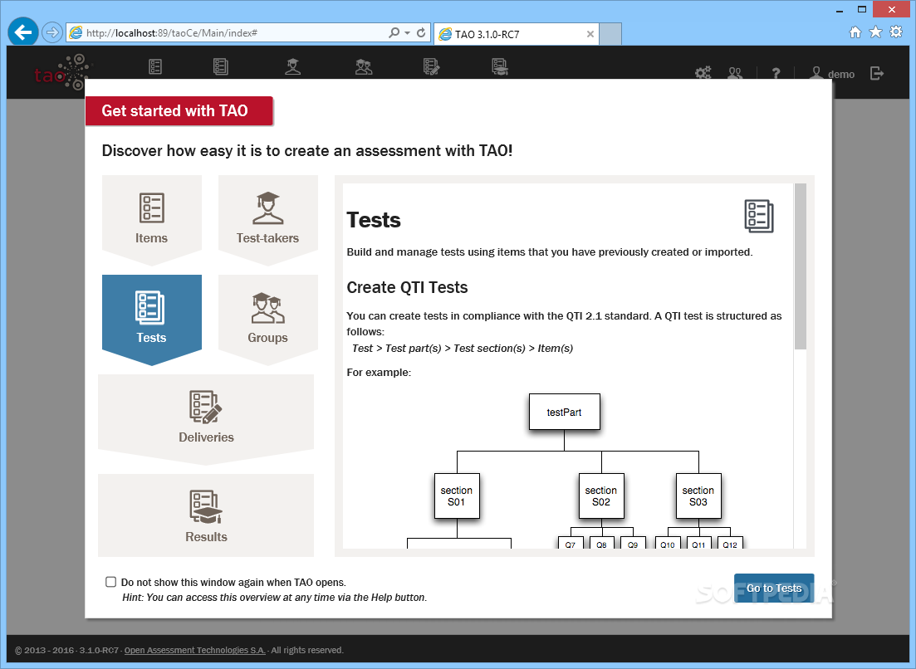Click the Tests icon in content panel
This screenshot has width=916, height=669.
point(759,217)
